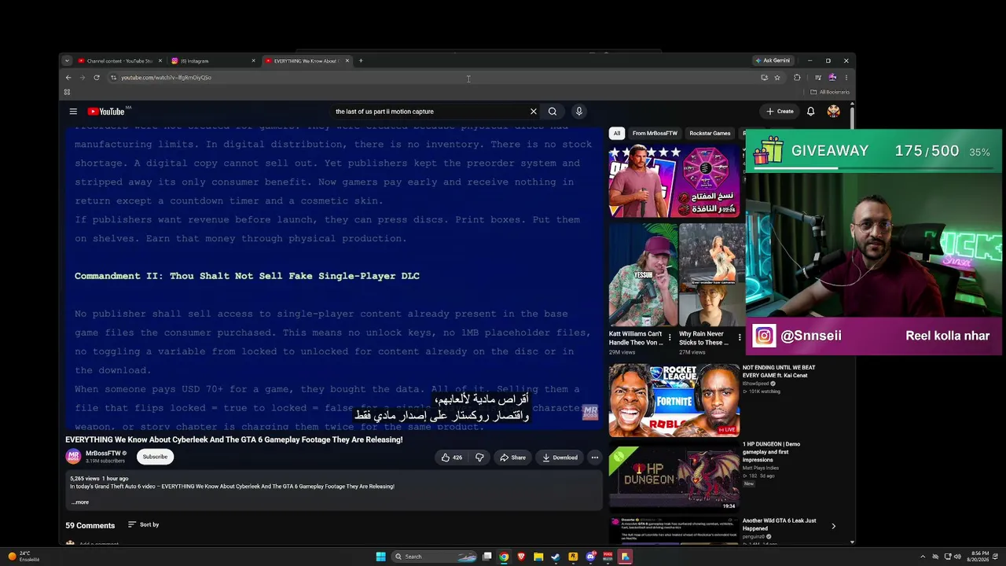Open more actions menu beside Download
The image size is (1006, 566).
[595, 458]
